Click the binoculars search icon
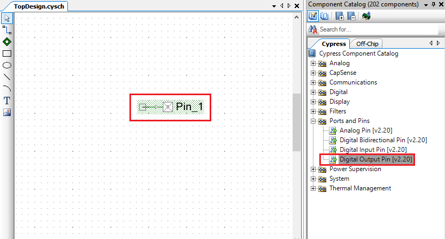This screenshot has width=445, height=239. click(313, 29)
